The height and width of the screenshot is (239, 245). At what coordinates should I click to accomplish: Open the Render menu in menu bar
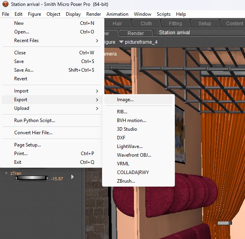click(93, 14)
